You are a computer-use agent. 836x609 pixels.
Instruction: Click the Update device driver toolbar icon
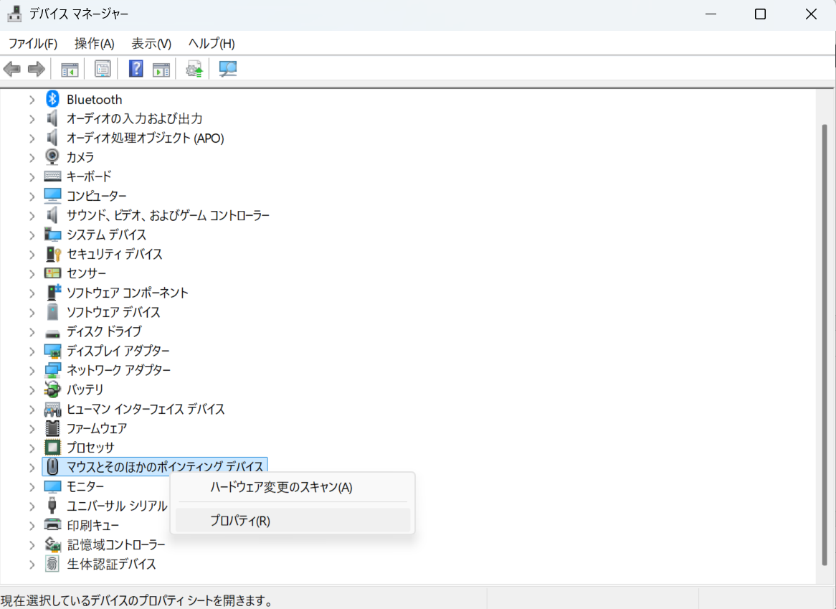tap(194, 70)
